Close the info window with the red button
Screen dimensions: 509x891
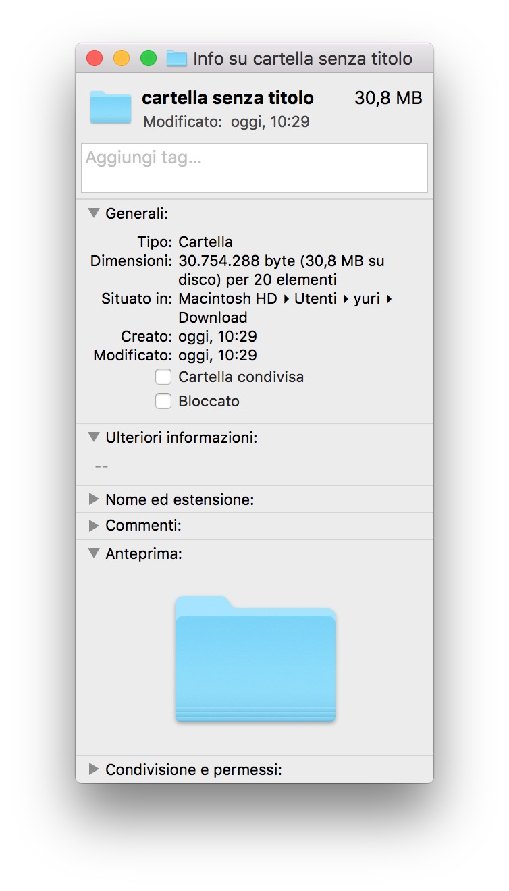click(x=95, y=59)
